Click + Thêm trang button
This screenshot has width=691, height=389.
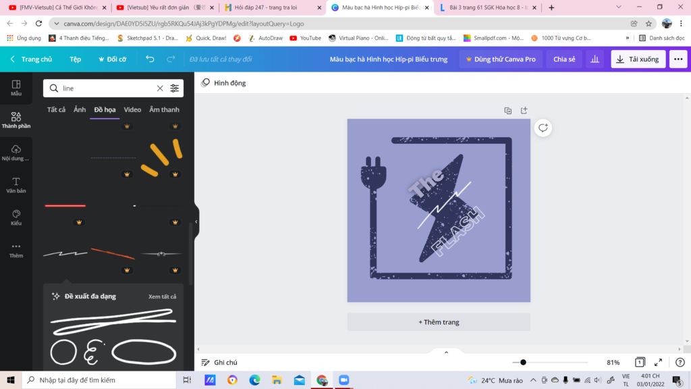point(439,322)
